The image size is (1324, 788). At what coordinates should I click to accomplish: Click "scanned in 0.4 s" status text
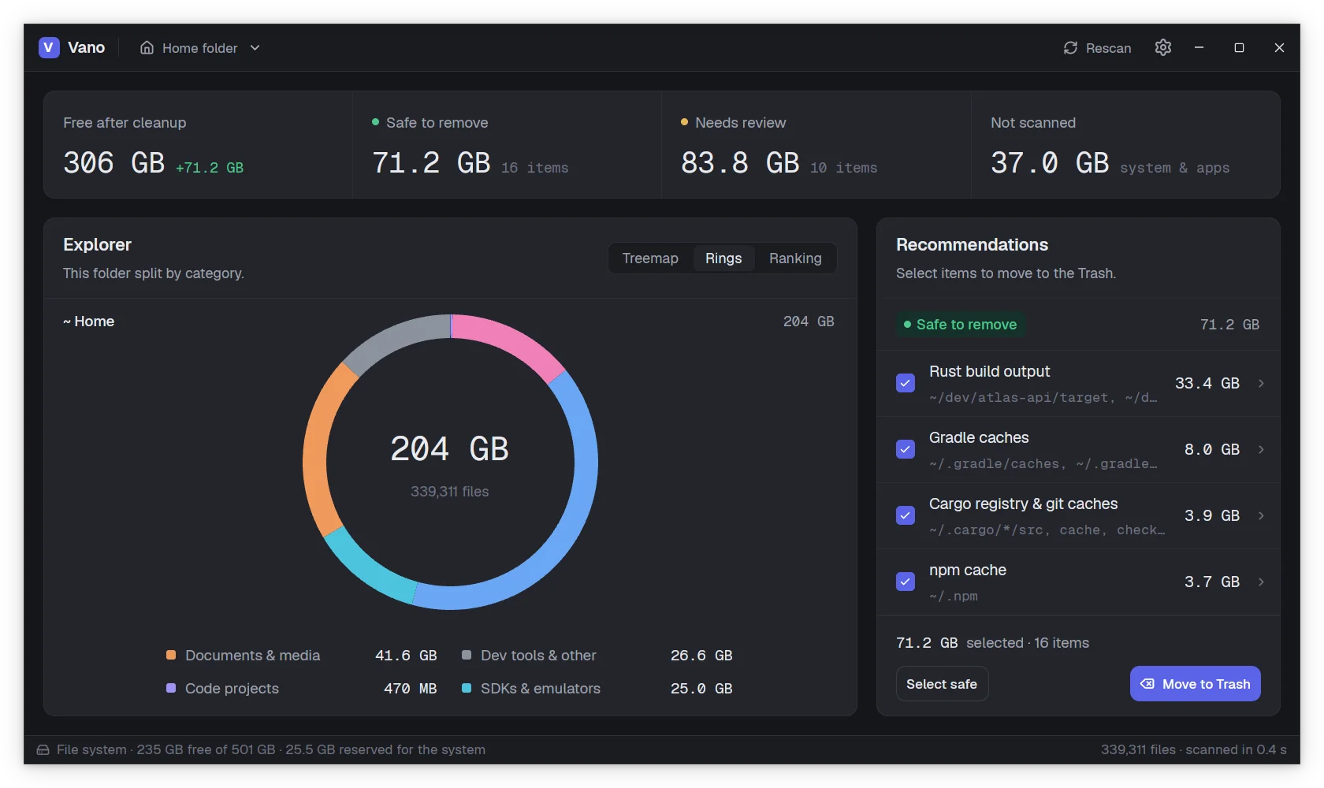[x=1236, y=749]
